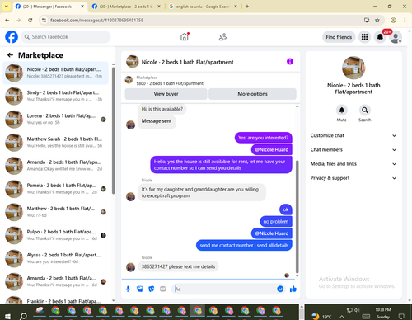Click the conversation list scrollbar

(113, 130)
